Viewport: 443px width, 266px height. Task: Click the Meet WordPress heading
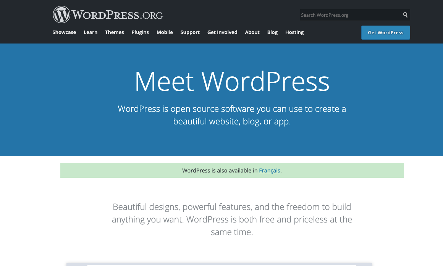point(232,81)
